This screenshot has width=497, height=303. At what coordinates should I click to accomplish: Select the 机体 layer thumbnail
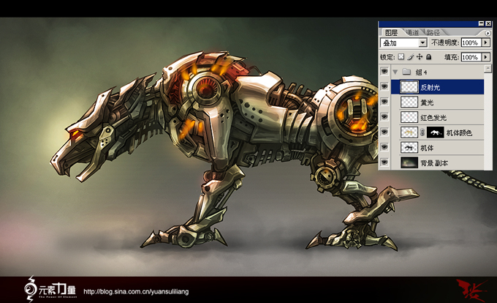click(409, 148)
